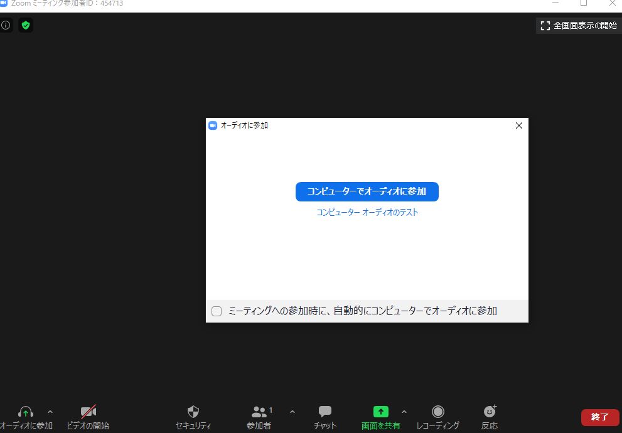
Task: Click the red End meeting button
Action: point(600,417)
